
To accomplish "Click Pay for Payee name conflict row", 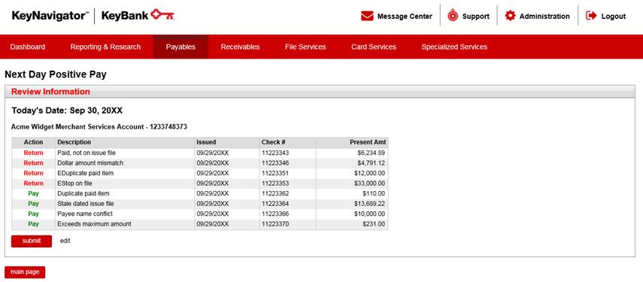I will [33, 214].
